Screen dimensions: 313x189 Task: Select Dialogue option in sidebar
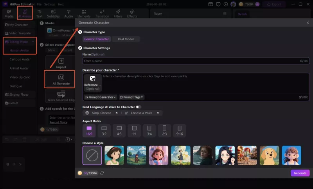tap(16, 86)
